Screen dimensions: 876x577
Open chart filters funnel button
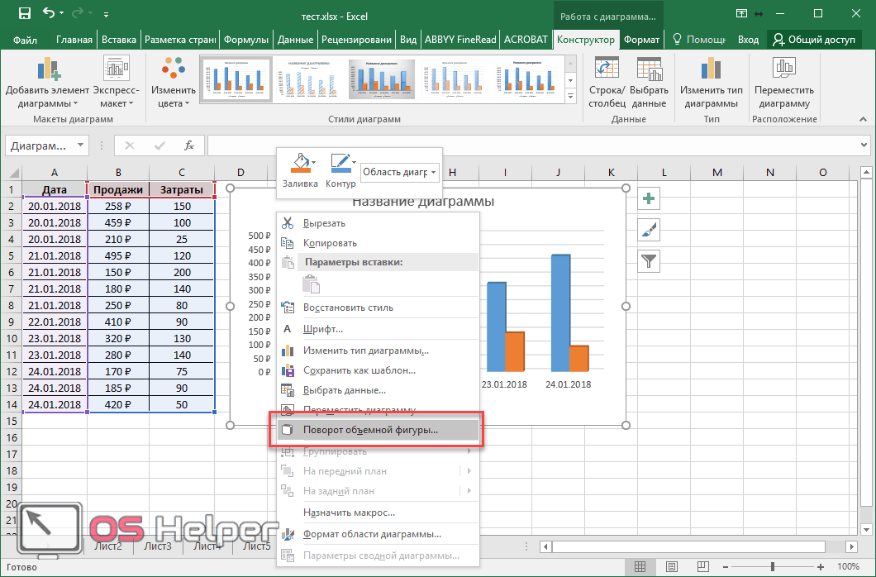(x=649, y=262)
